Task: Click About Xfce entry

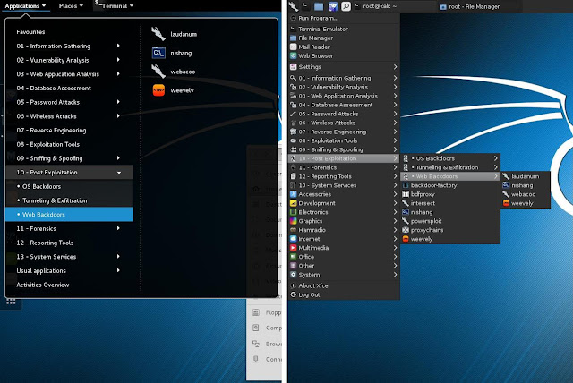Action: pos(344,285)
